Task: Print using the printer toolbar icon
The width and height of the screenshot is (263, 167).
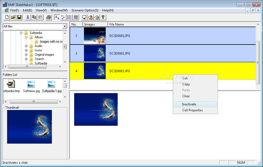Action: point(49,17)
